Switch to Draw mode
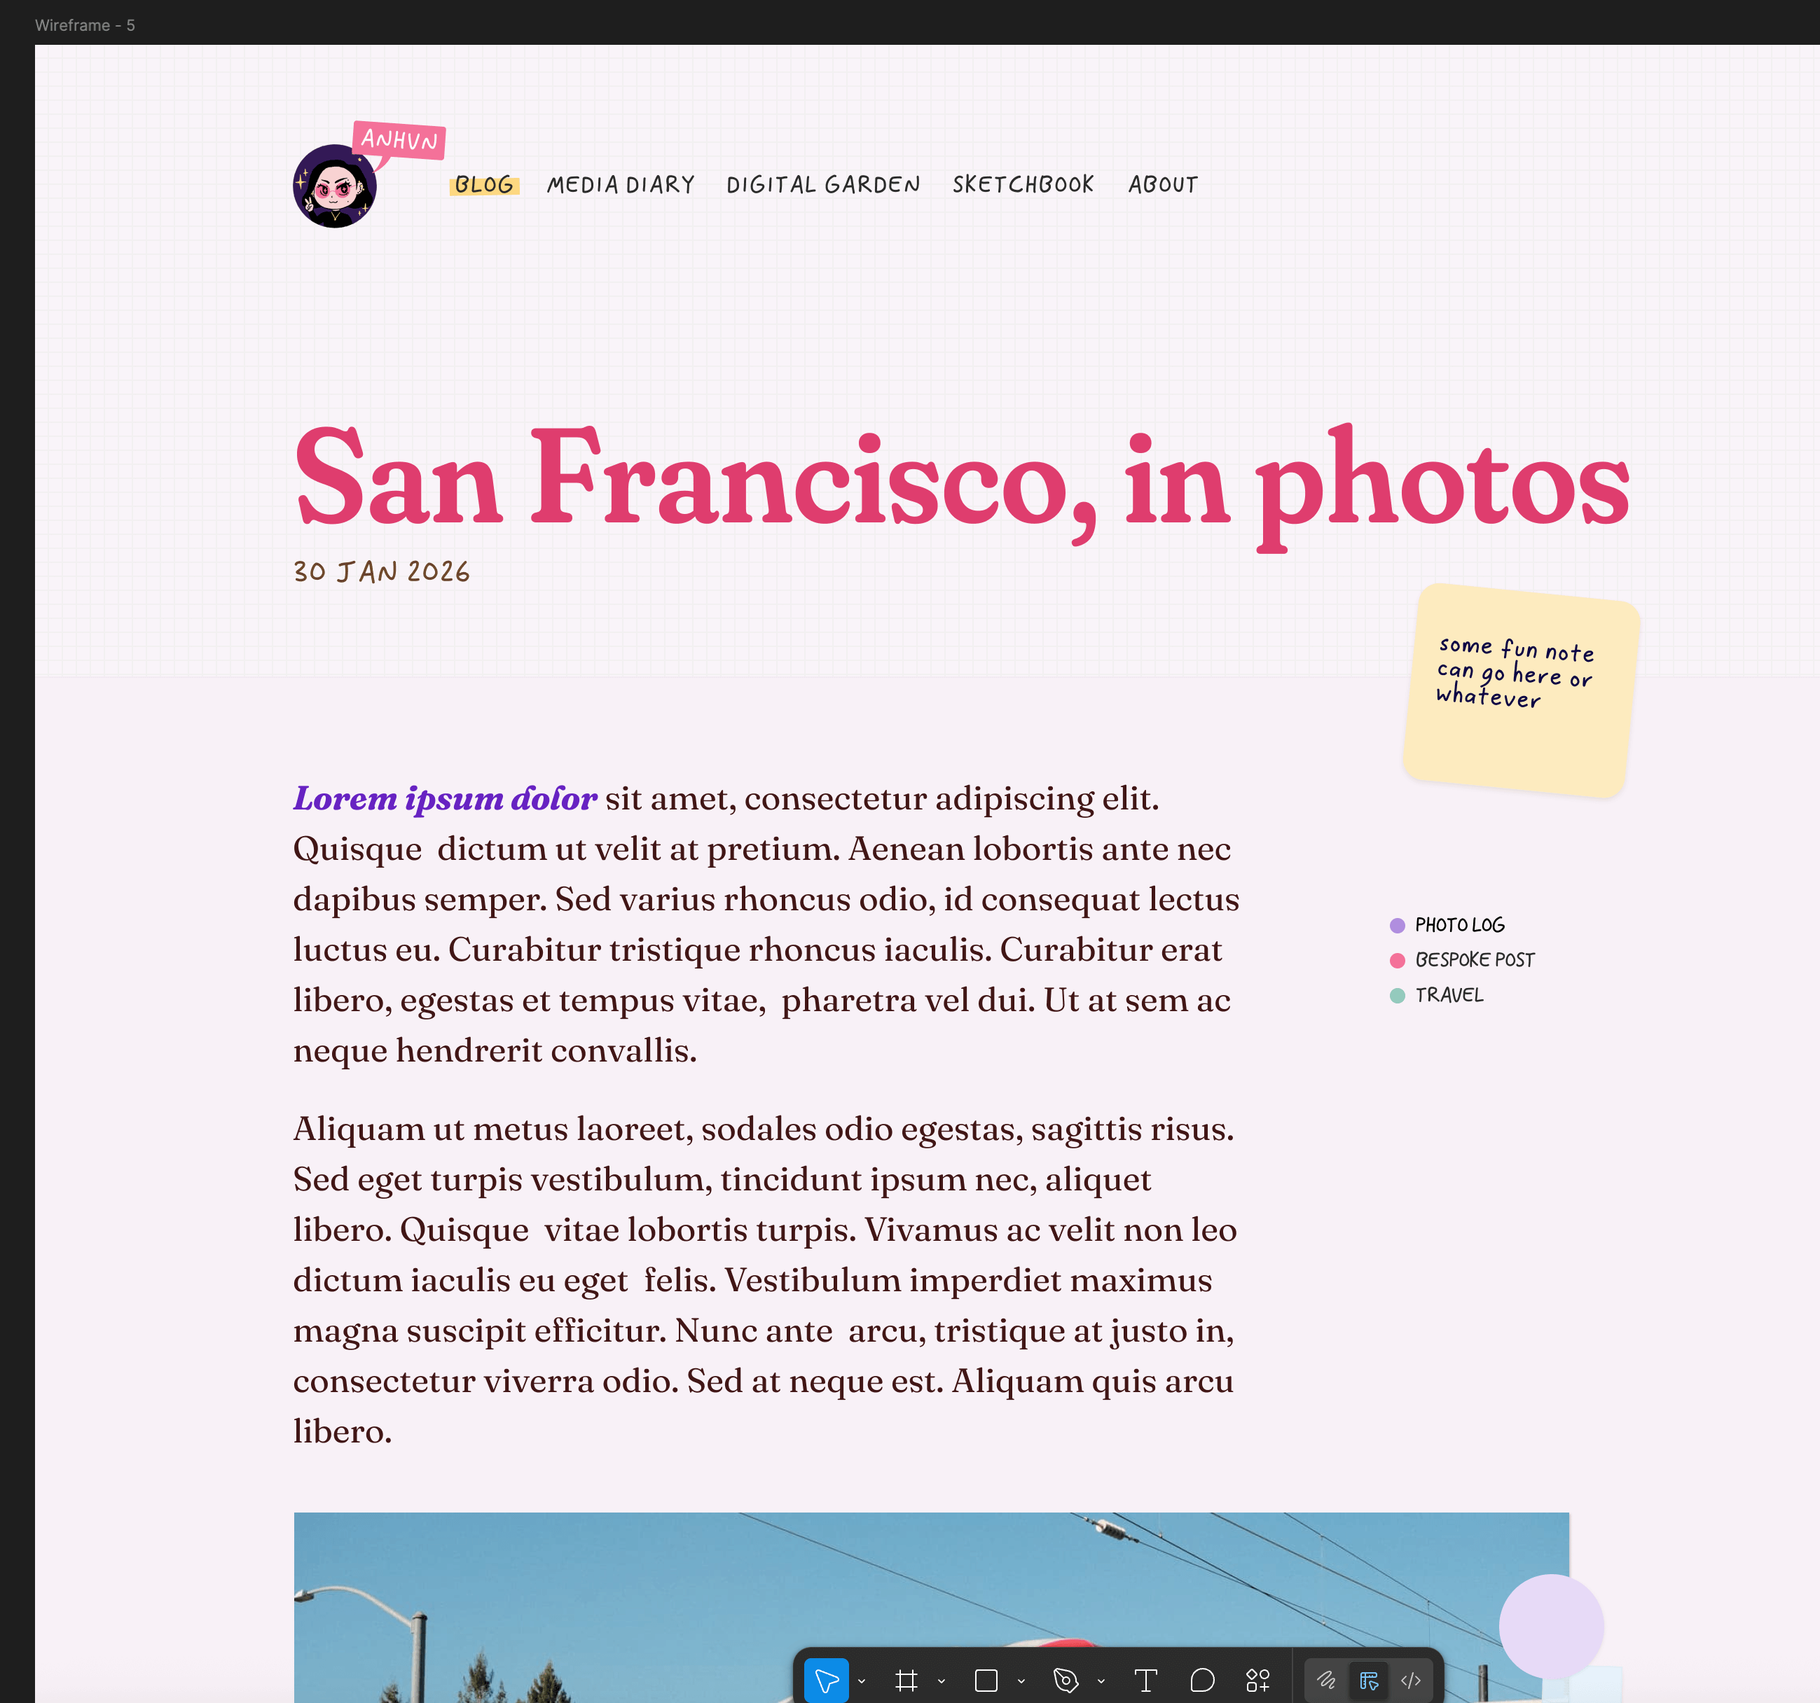1820x1703 pixels. click(x=1327, y=1679)
